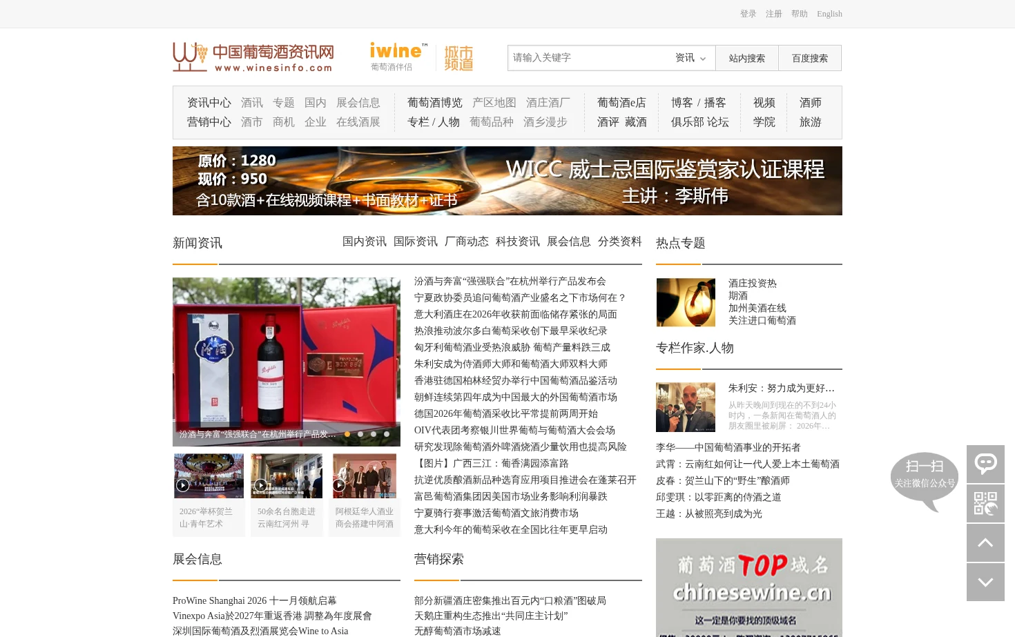This screenshot has height=637, width=1015.
Task: Switch to the 展会信息 tab
Action: click(569, 242)
